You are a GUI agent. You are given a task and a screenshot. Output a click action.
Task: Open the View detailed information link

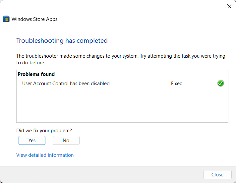(x=45, y=155)
